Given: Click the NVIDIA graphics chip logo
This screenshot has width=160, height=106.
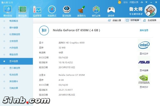Looking at the screenshot, I should click(144, 79).
